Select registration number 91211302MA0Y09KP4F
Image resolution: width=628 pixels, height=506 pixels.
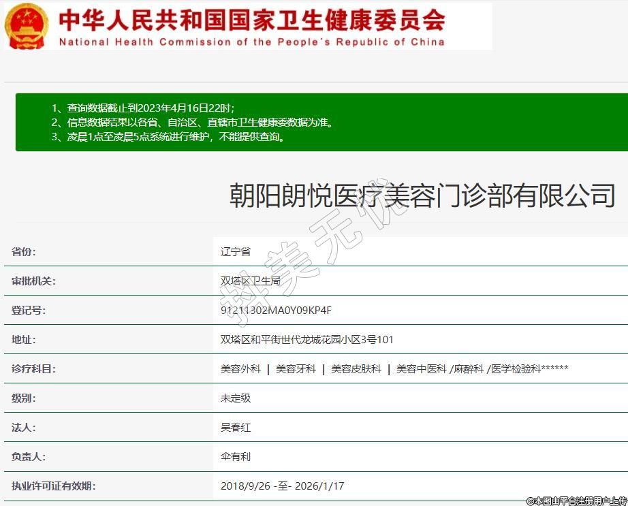[x=276, y=311]
